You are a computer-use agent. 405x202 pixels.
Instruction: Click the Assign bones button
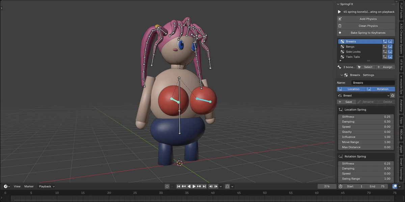385,67
